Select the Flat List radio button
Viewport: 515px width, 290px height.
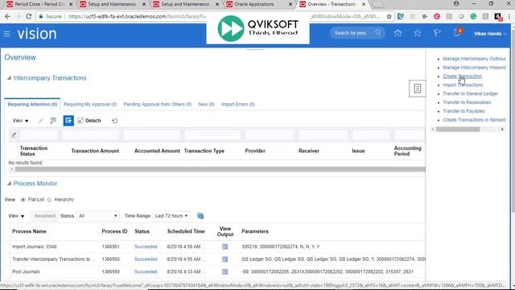coord(23,200)
